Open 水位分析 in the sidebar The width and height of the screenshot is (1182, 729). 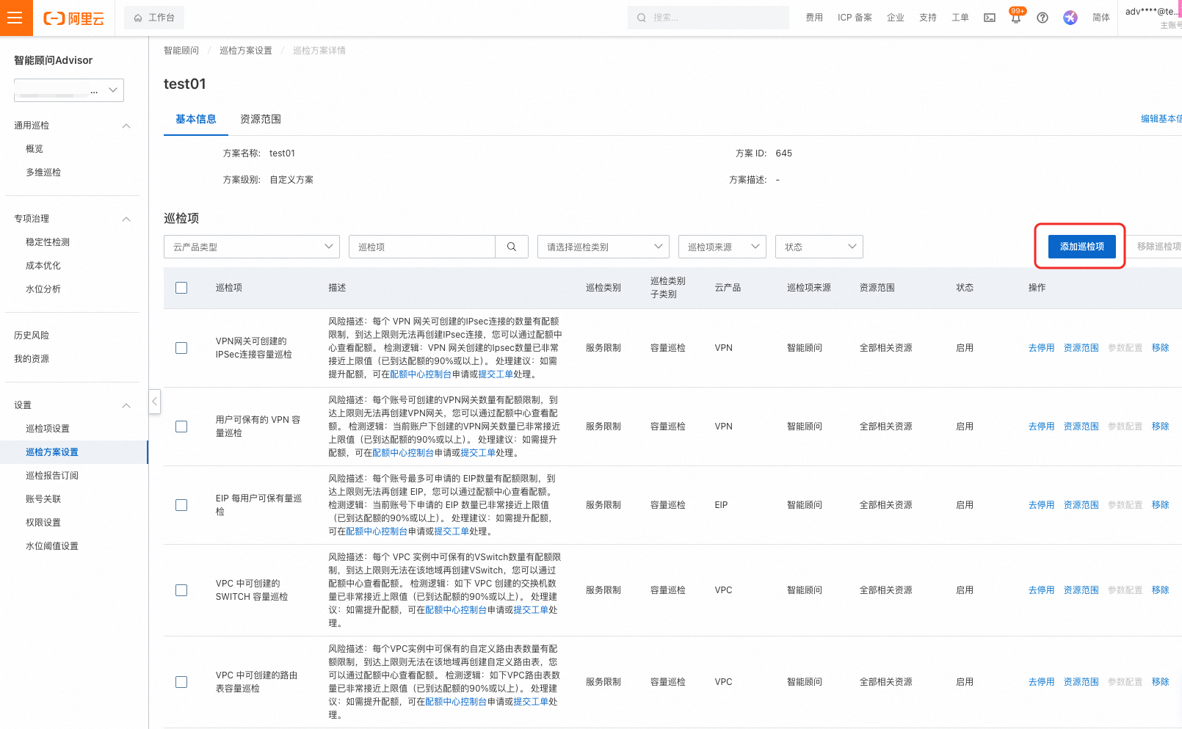(x=43, y=289)
